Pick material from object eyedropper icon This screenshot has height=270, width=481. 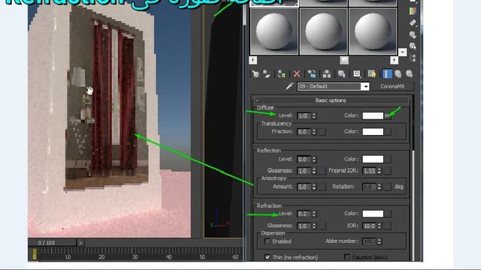[289, 87]
